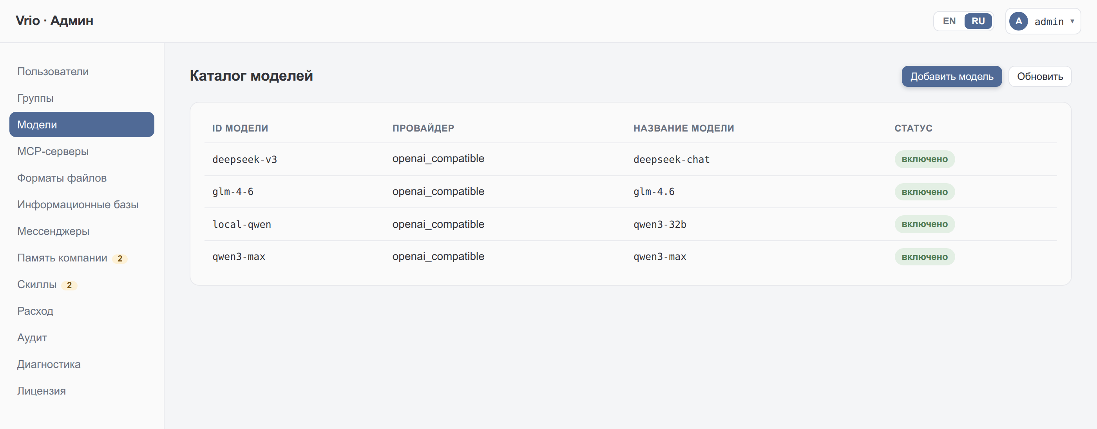
Task: Switch interface language to EN
Action: [949, 21]
